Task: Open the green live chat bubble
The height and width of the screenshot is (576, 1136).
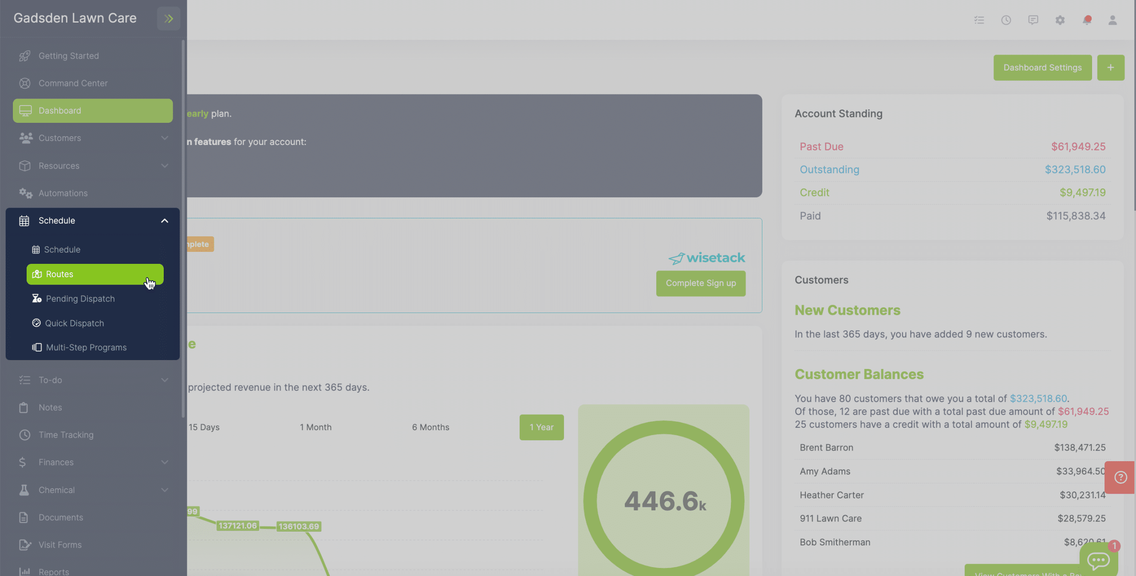Action: [1099, 560]
